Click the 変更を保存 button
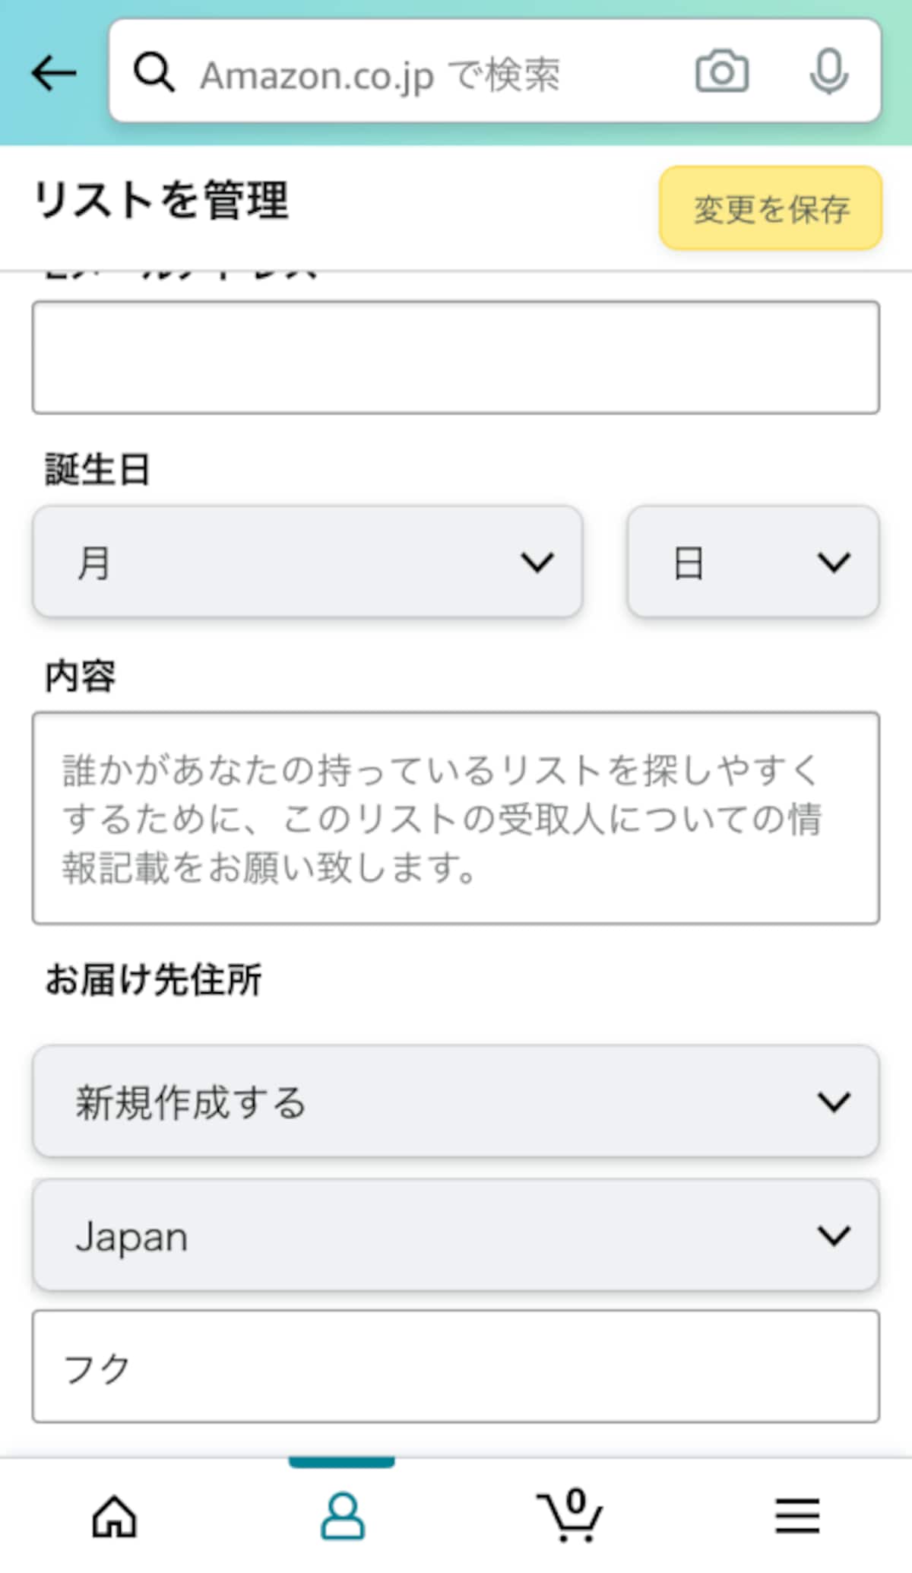The image size is (912, 1573). [771, 208]
